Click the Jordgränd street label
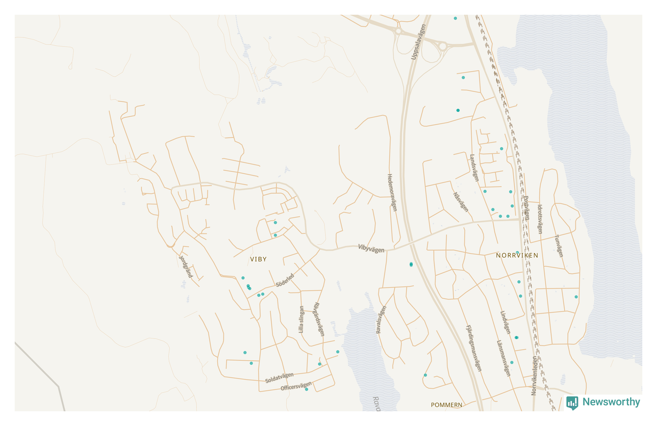This screenshot has height=426, width=657. 186,266
